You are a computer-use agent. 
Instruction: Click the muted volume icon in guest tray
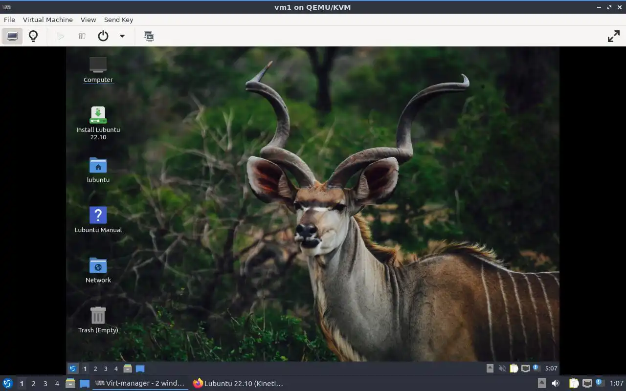502,369
